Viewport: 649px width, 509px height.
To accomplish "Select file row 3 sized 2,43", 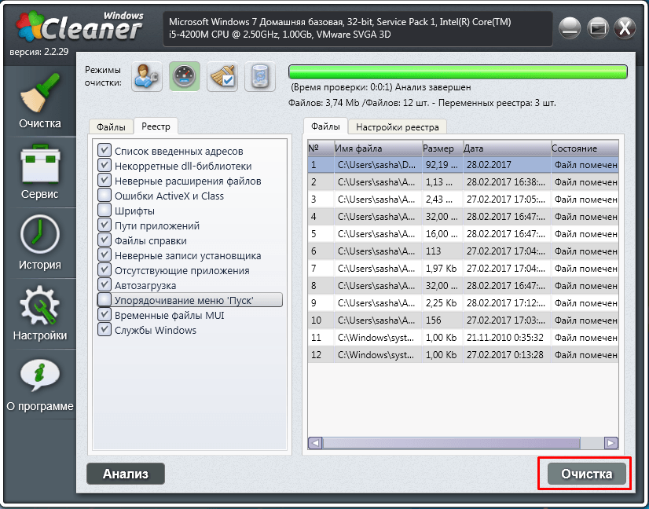I will 463,200.
